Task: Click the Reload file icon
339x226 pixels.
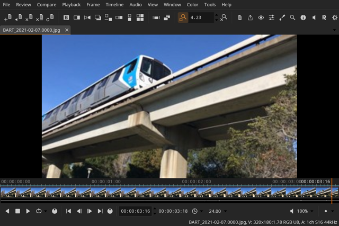Action: [x=50, y=17]
